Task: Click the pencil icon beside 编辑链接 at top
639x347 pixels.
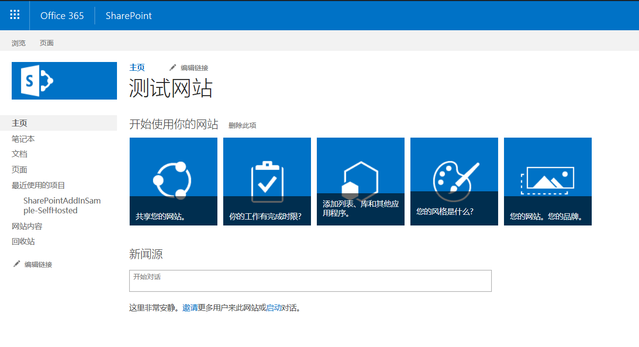Action: pos(173,67)
